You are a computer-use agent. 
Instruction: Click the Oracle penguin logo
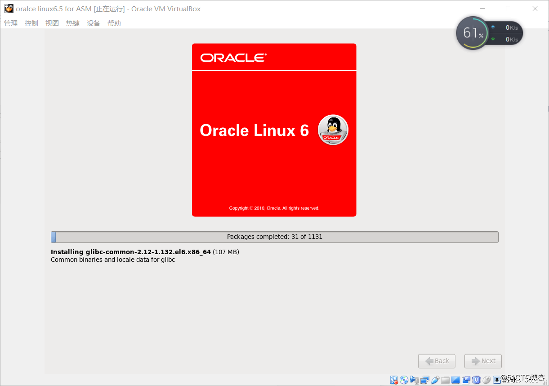point(333,130)
